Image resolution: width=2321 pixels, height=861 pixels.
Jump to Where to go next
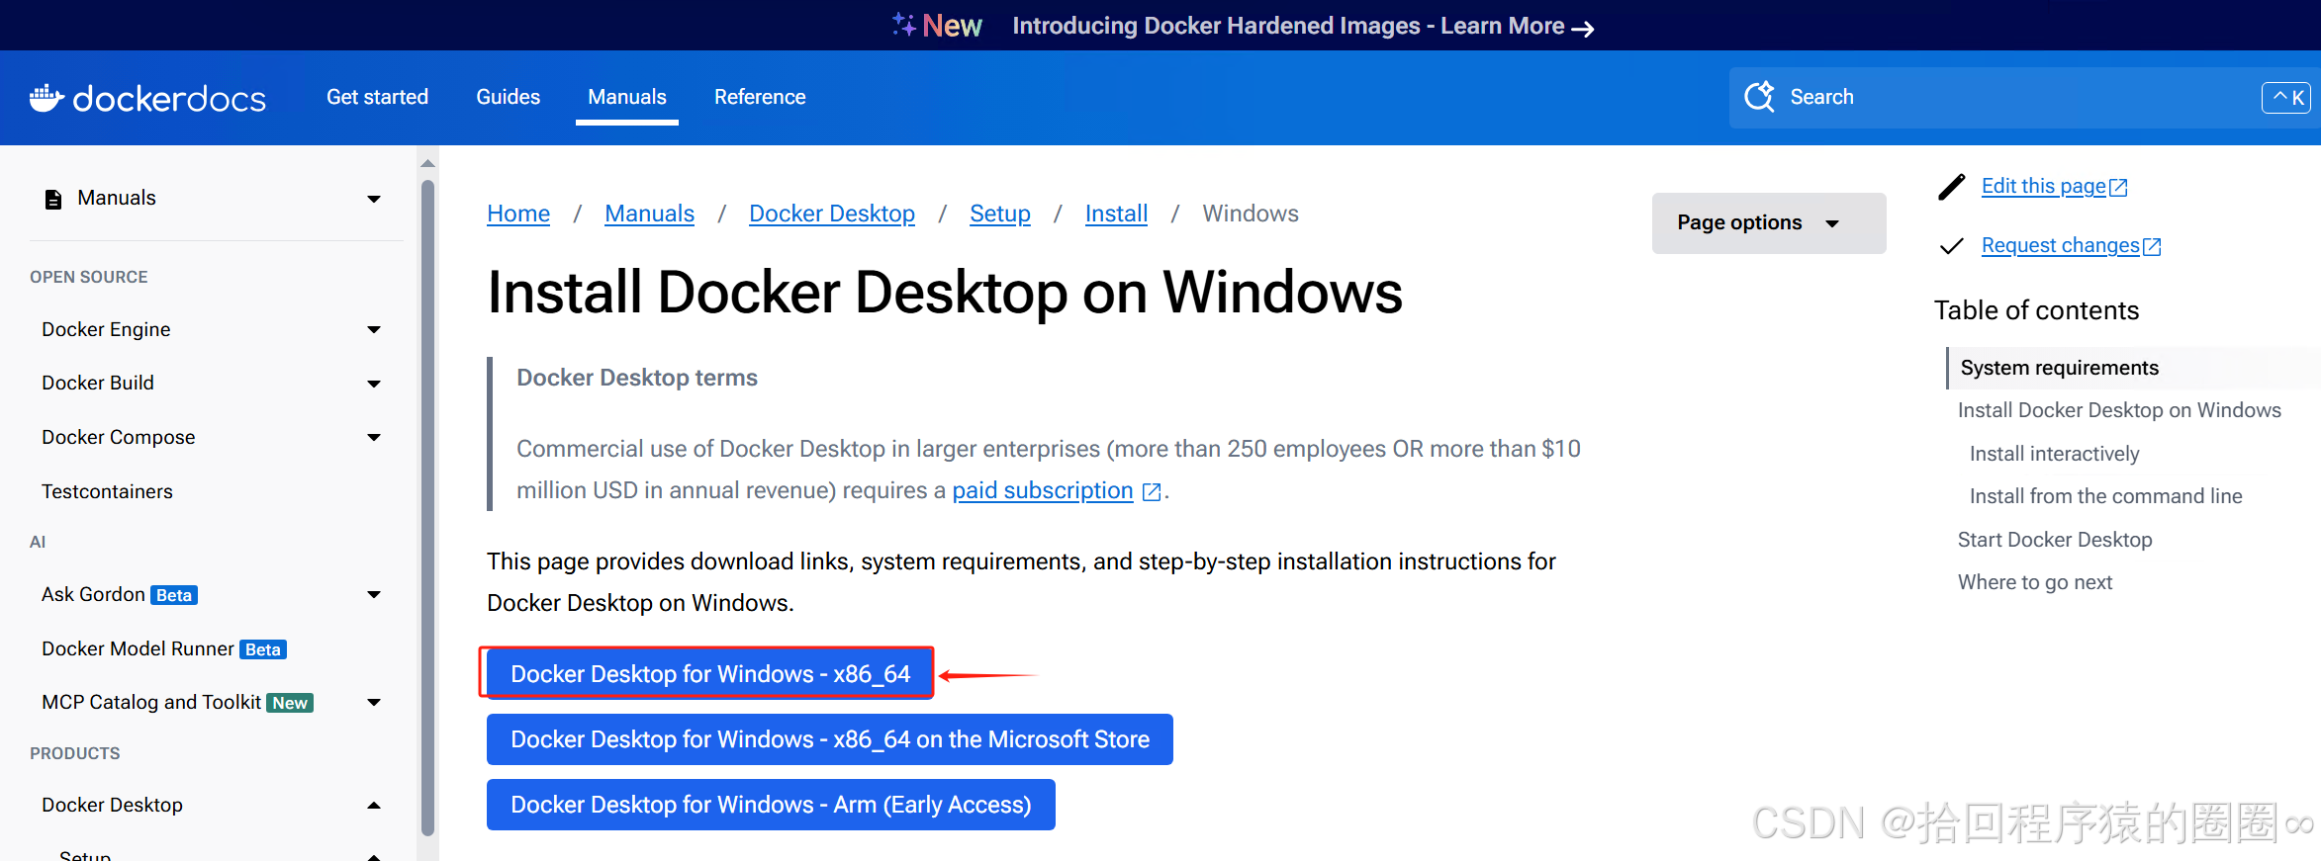click(2035, 582)
